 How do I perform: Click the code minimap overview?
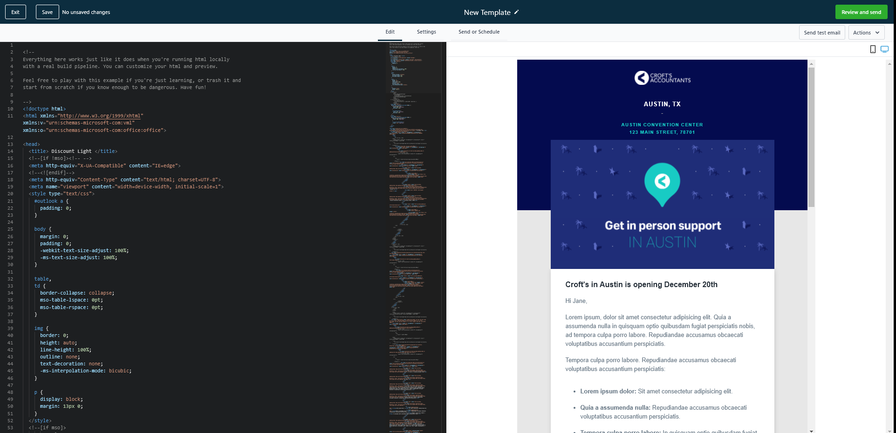(413, 237)
